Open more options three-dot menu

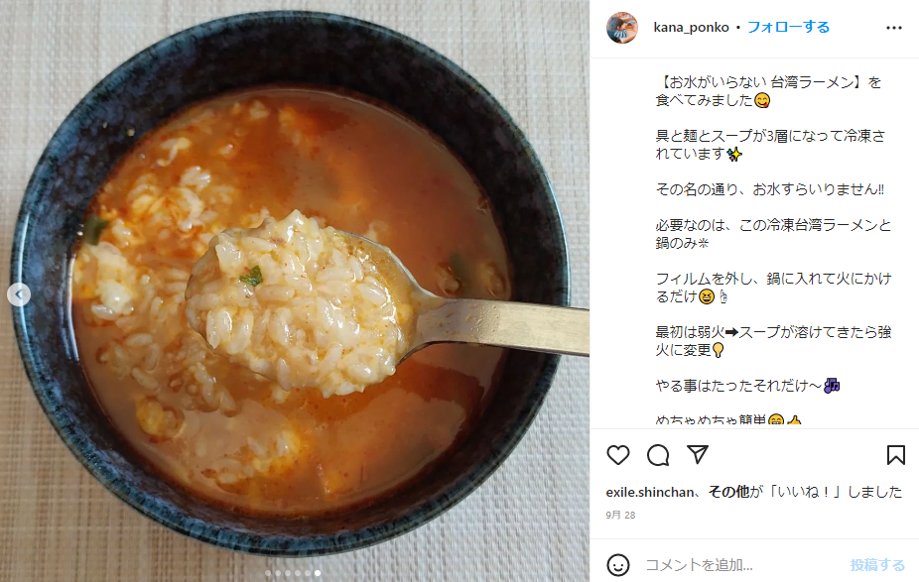pyautogui.click(x=894, y=28)
